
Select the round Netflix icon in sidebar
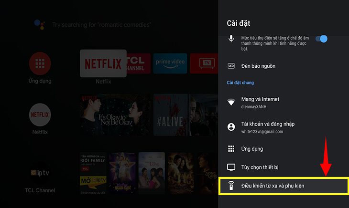40,114
